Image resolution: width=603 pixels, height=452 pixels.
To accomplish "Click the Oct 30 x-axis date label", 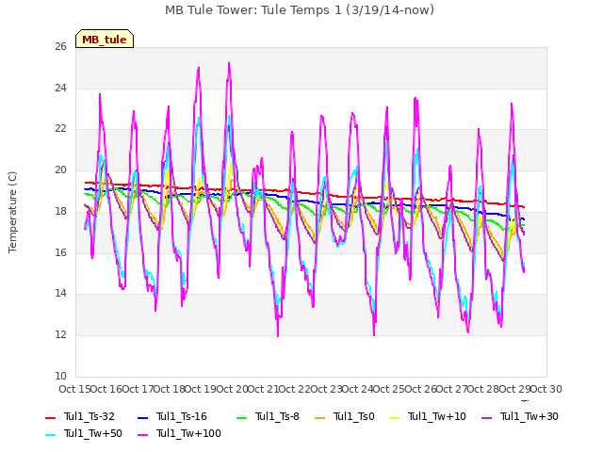I will (546, 389).
